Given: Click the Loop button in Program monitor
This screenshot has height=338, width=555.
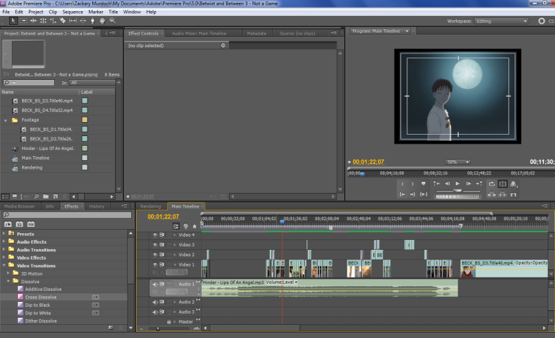Looking at the screenshot, I should click(492, 184).
